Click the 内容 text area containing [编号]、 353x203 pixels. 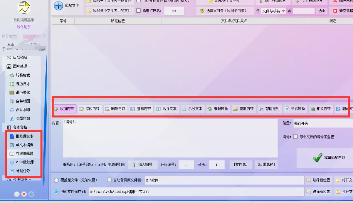pos(170,138)
